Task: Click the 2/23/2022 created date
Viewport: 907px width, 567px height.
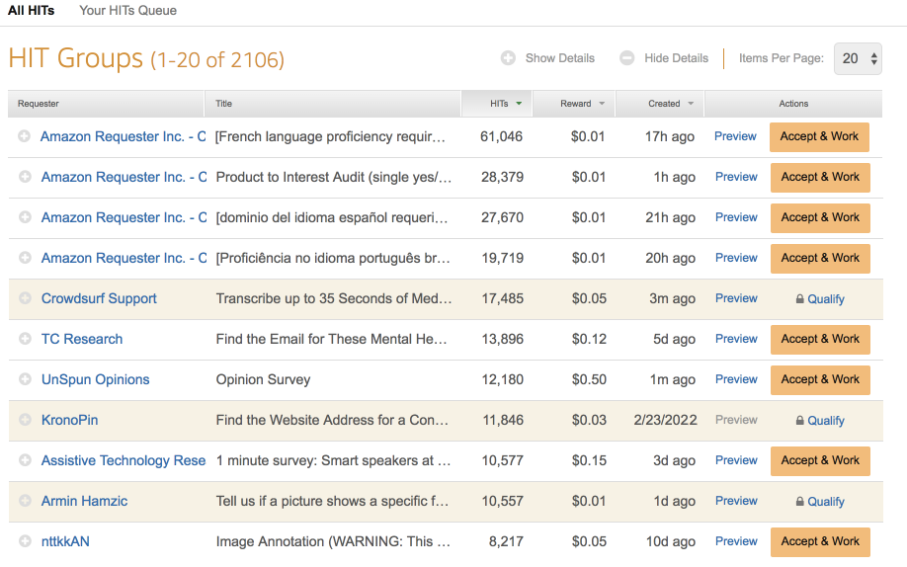Action: (x=665, y=420)
